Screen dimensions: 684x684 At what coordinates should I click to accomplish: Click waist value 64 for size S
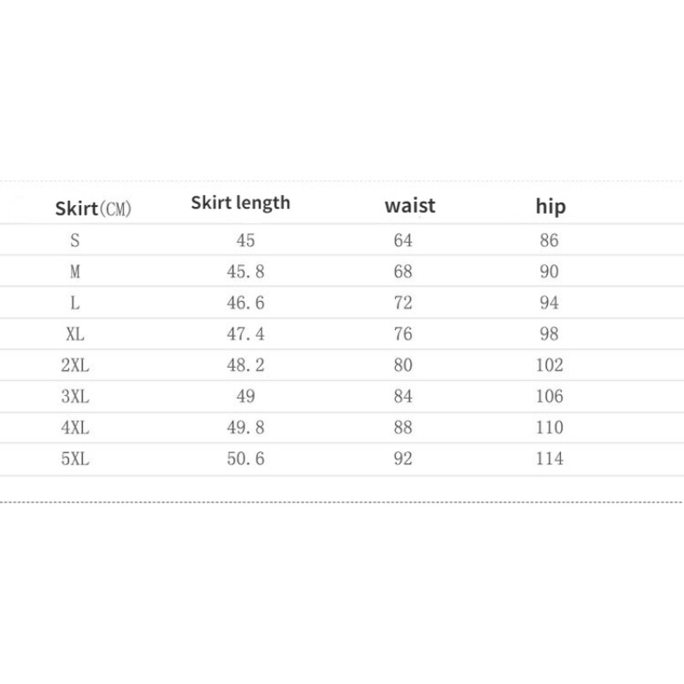[x=403, y=241]
